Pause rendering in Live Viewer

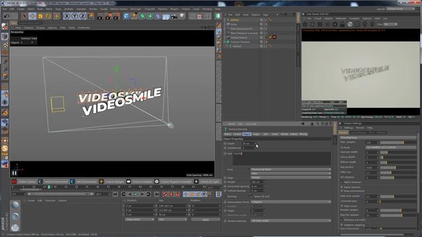pyautogui.click(x=320, y=24)
